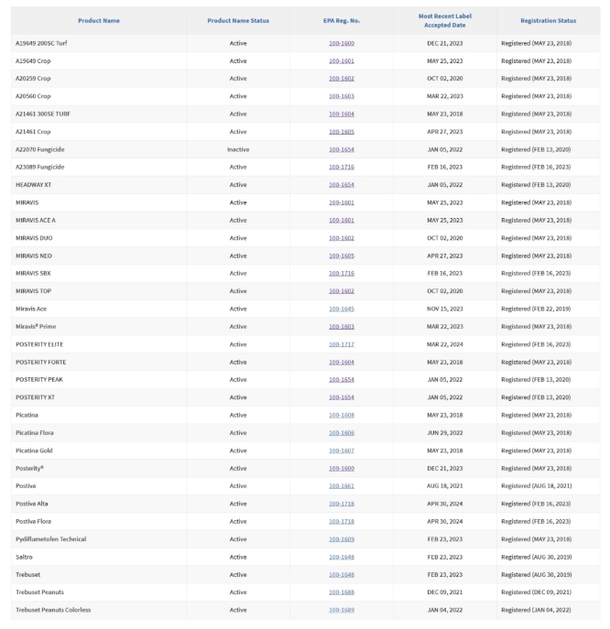
Task: Select the 'Trebuset Peanuts Colorless' product name
Action: click(53, 610)
